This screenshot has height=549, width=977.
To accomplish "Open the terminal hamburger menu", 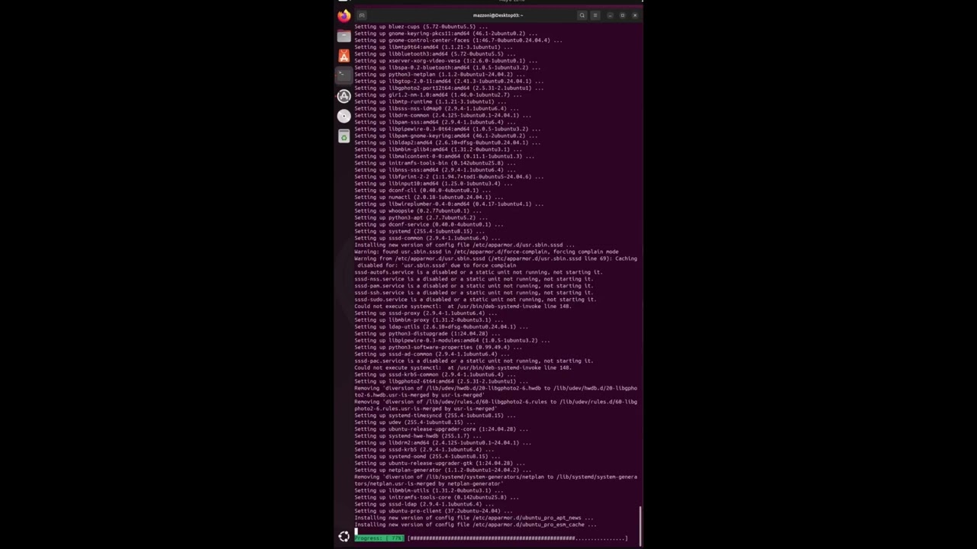I will [595, 15].
